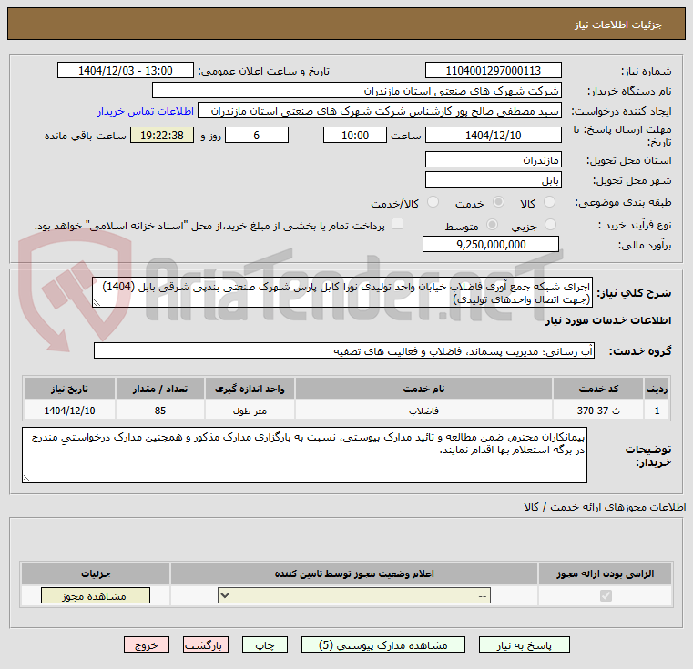Image resolution: width=693 pixels, height=669 pixels.
Task: Click the گروه خدمت field
Action: [344, 350]
